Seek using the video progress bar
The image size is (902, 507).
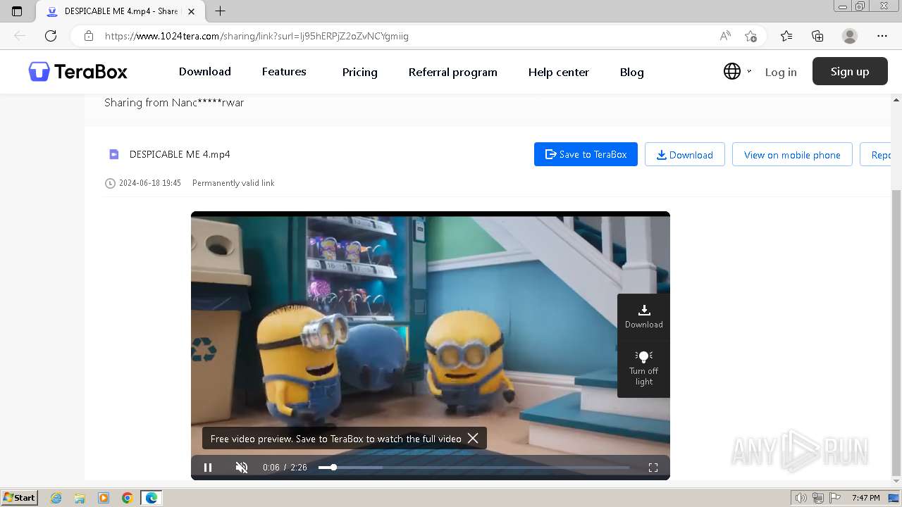pyautogui.click(x=474, y=467)
